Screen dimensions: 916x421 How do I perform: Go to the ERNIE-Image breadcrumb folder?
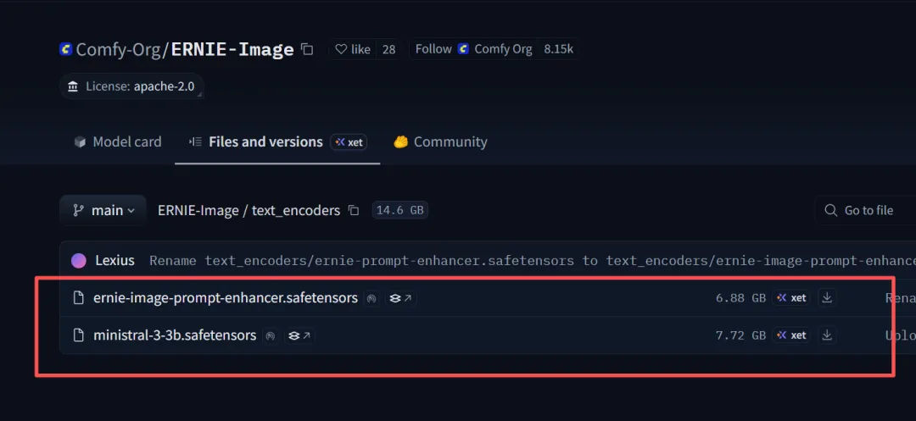click(x=198, y=210)
